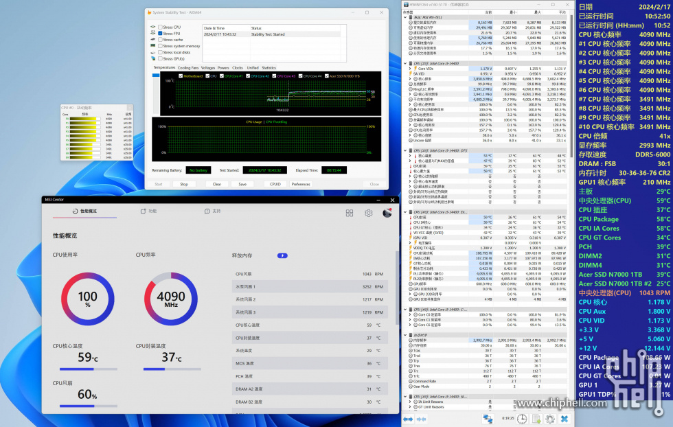Screen dimensions: 673x427
Task: Click the lightning icon beside SA VID
Action: [411, 73]
